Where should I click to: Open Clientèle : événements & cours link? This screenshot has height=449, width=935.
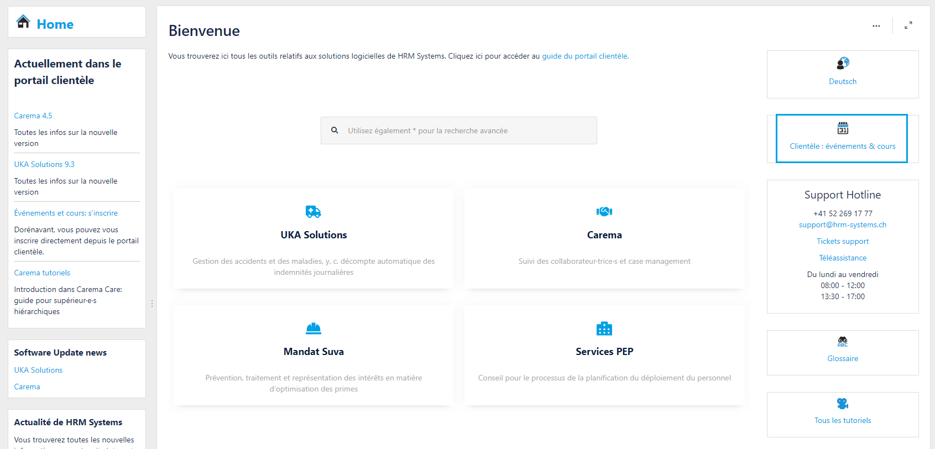843,146
